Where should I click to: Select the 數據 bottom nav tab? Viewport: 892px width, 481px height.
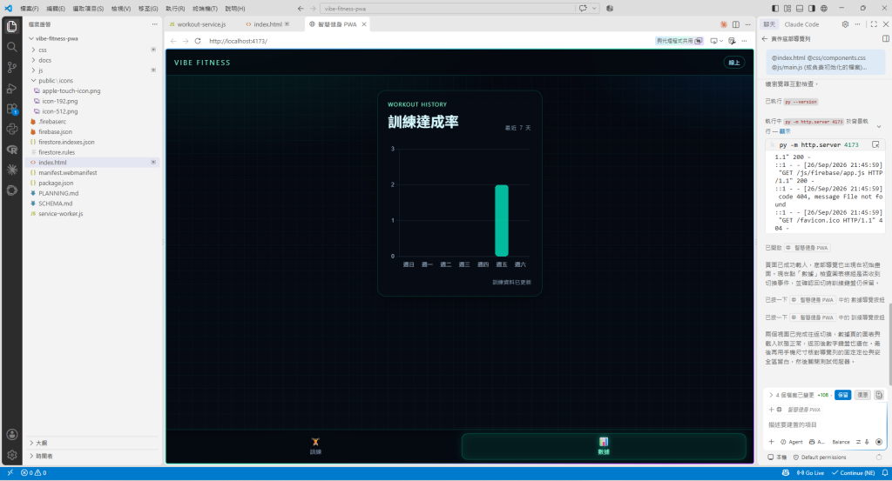604,446
